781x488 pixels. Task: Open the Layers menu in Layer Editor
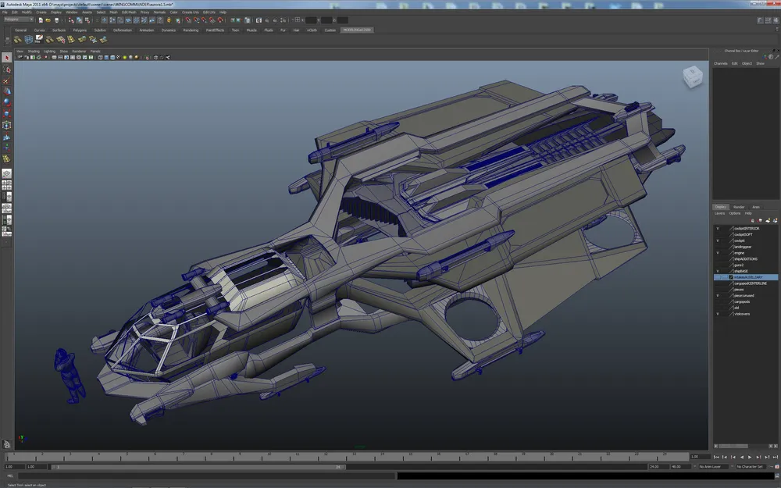coord(720,213)
